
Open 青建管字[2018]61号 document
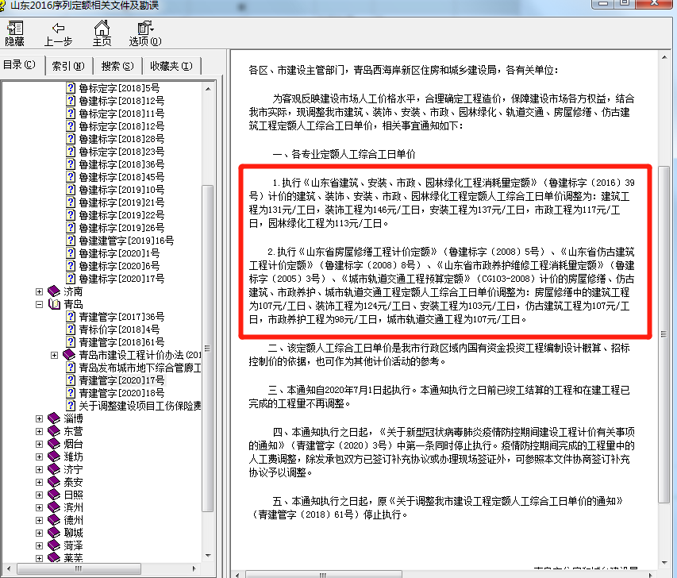pyautogui.click(x=121, y=342)
